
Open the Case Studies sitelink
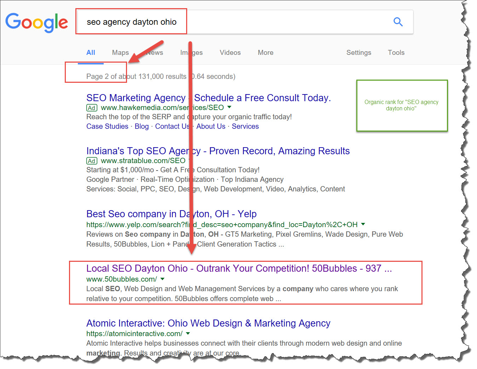click(x=107, y=126)
